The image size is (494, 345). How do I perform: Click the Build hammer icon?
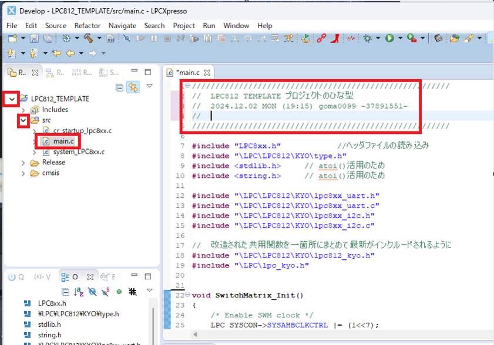(x=88, y=39)
